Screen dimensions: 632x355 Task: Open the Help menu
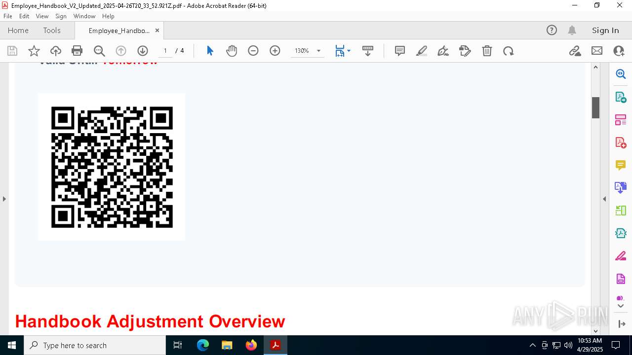point(108,16)
